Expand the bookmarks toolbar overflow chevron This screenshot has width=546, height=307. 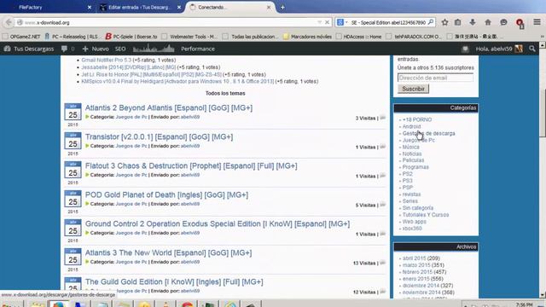click(543, 37)
